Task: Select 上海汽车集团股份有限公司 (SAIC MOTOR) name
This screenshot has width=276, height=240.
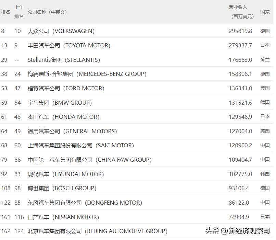Action: pyautogui.click(x=81, y=146)
